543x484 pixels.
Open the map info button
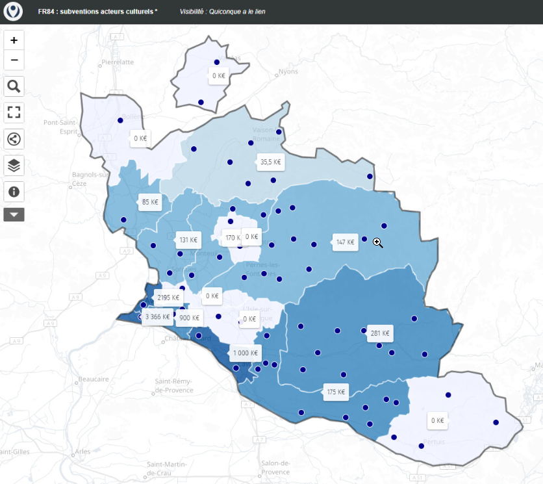tap(14, 192)
